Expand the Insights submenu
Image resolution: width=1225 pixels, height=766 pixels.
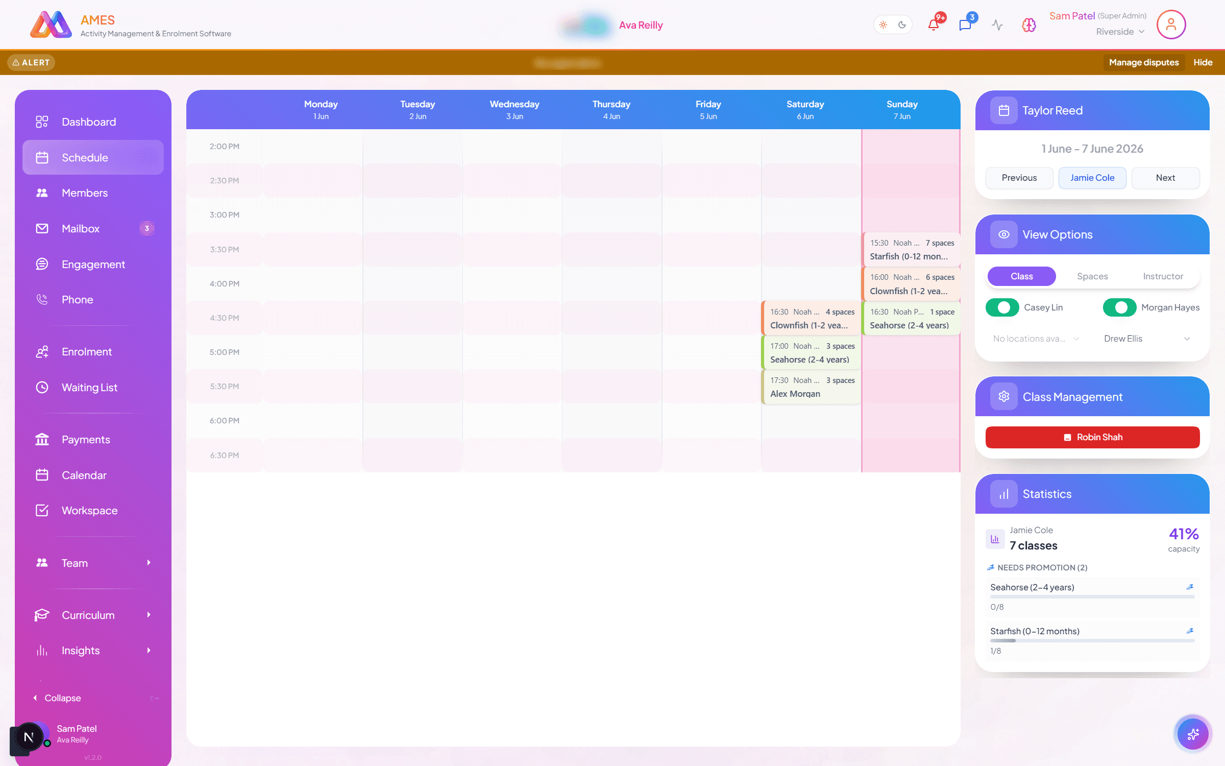(x=149, y=650)
